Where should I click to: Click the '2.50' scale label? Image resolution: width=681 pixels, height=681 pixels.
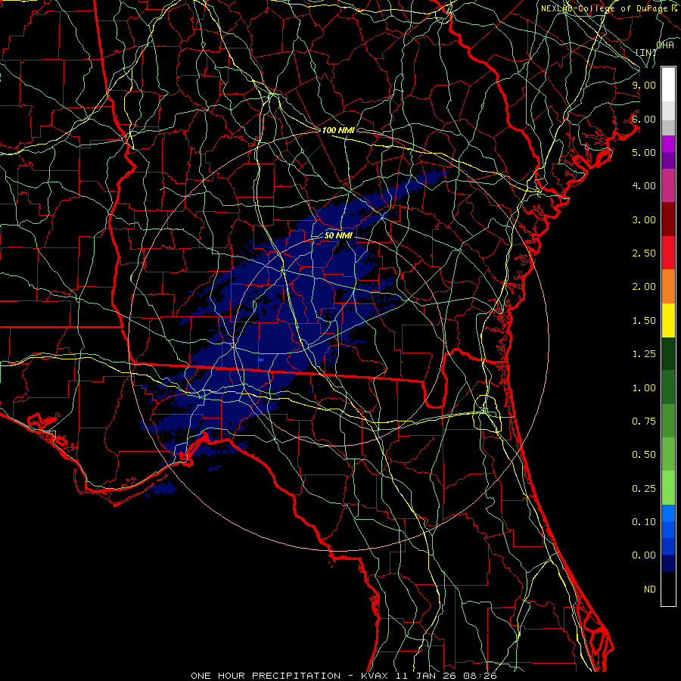(644, 253)
